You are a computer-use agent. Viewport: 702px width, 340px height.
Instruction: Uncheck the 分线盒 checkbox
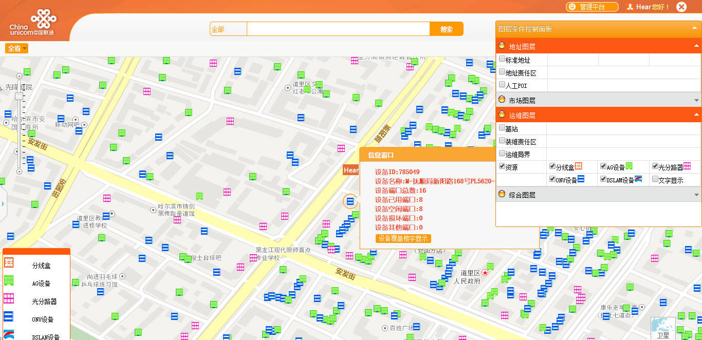[x=552, y=166]
